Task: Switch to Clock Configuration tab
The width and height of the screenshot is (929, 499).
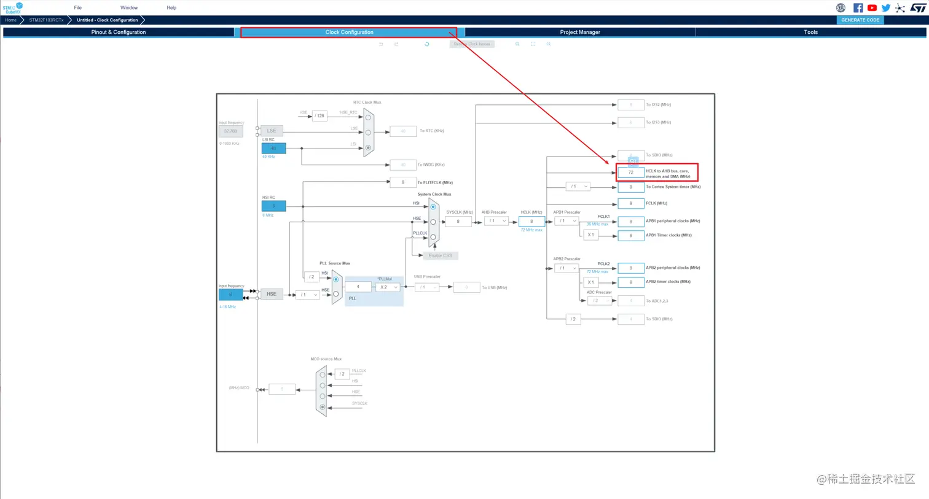Action: (349, 32)
